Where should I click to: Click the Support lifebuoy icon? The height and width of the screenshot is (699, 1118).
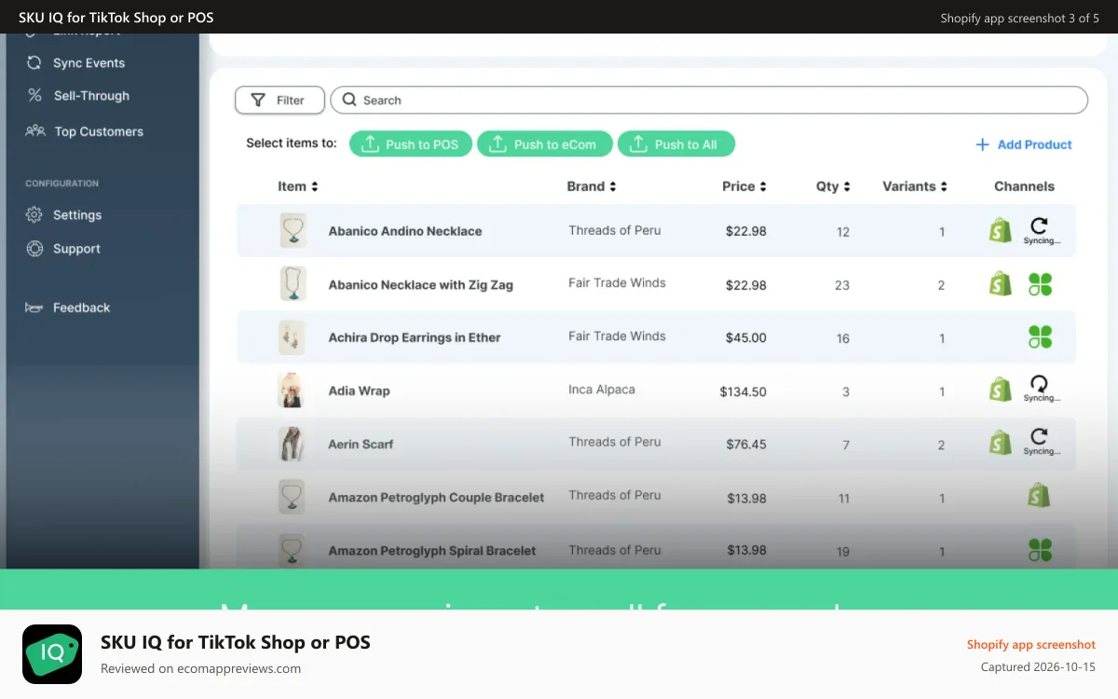click(34, 249)
